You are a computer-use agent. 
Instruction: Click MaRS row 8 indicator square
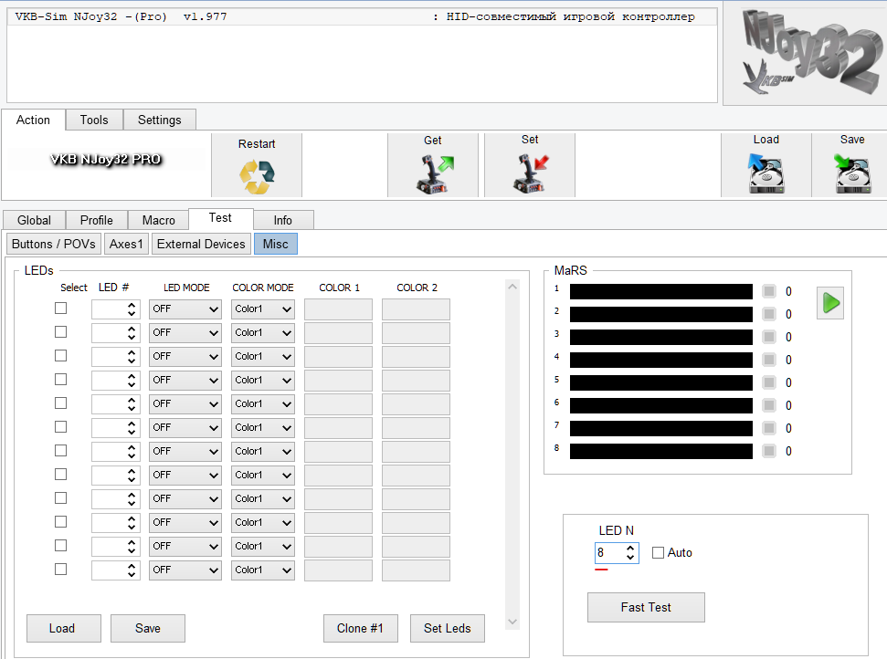(769, 451)
